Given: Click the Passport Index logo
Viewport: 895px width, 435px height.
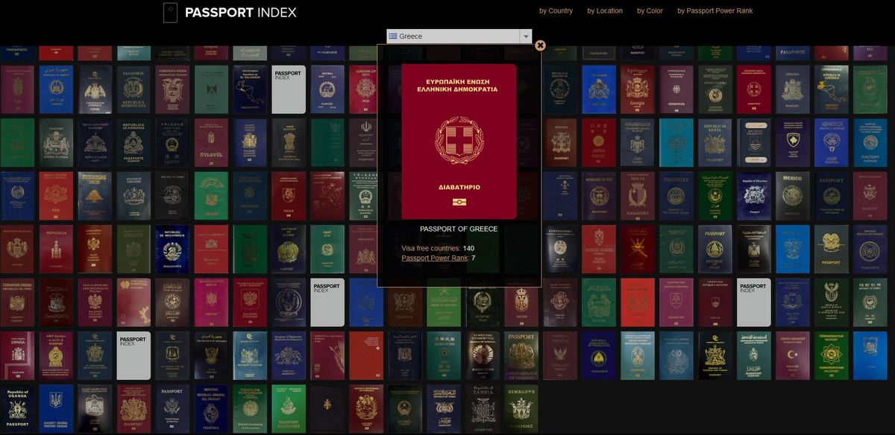Looking at the screenshot, I should click(230, 12).
